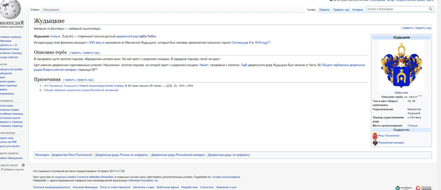The height and width of the screenshot is (190, 441).
Task: Click the up-arrow backlink of reference 2
Action: 43,90
